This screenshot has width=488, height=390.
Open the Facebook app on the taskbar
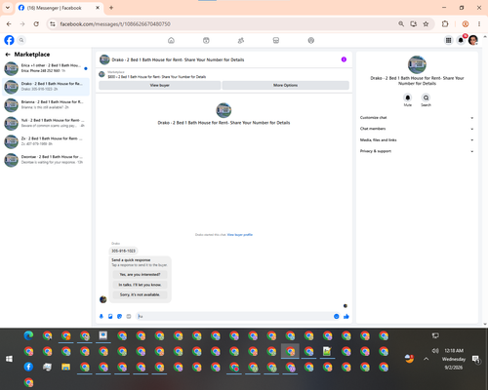tap(28, 367)
